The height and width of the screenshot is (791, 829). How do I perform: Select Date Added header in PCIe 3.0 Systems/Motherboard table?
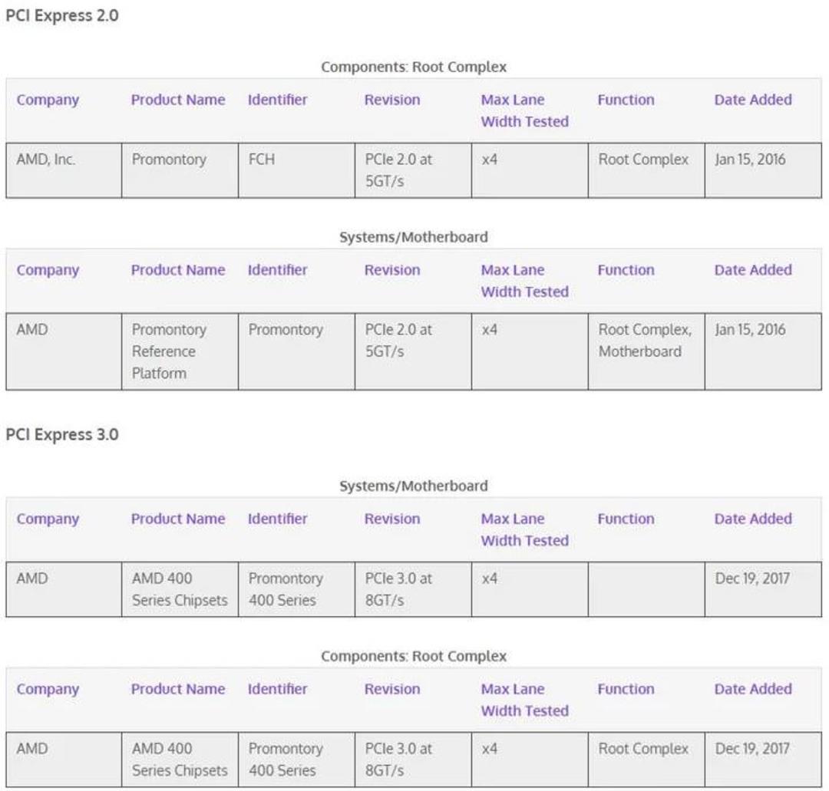(x=754, y=519)
